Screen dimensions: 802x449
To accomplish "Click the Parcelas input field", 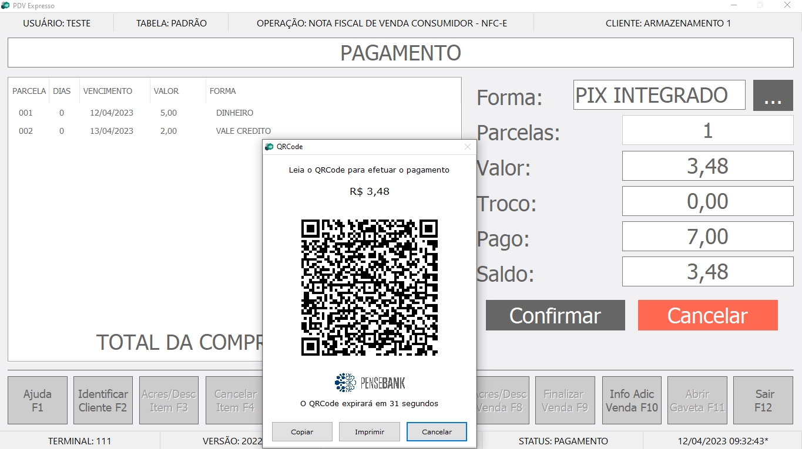I will tap(708, 130).
